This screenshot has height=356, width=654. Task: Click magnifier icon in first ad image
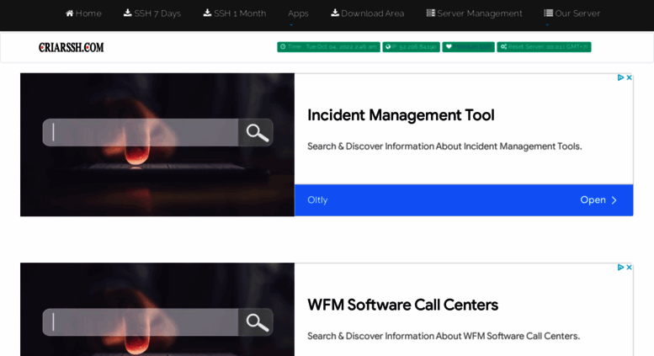tap(257, 133)
